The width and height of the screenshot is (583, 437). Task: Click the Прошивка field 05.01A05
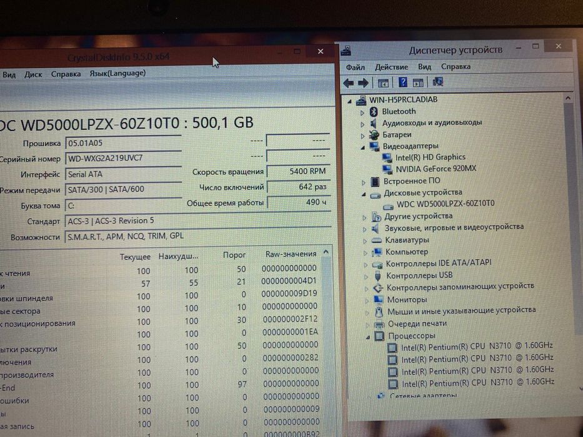(123, 143)
